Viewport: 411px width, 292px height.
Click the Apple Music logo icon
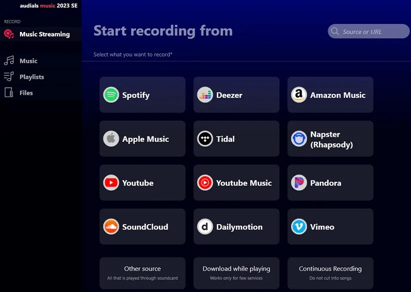(111, 139)
